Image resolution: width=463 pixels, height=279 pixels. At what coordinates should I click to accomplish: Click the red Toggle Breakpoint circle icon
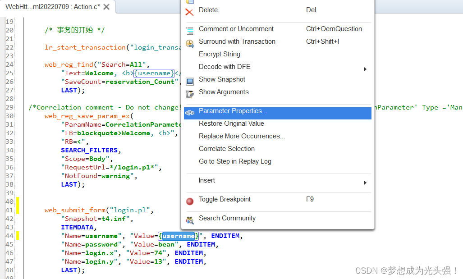coord(189,201)
